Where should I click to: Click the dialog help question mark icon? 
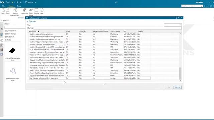[179, 18]
